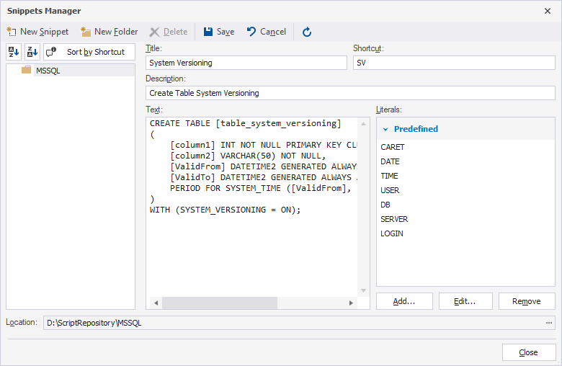The image size is (562, 366).
Task: Click the Remove literal button
Action: coord(527,301)
